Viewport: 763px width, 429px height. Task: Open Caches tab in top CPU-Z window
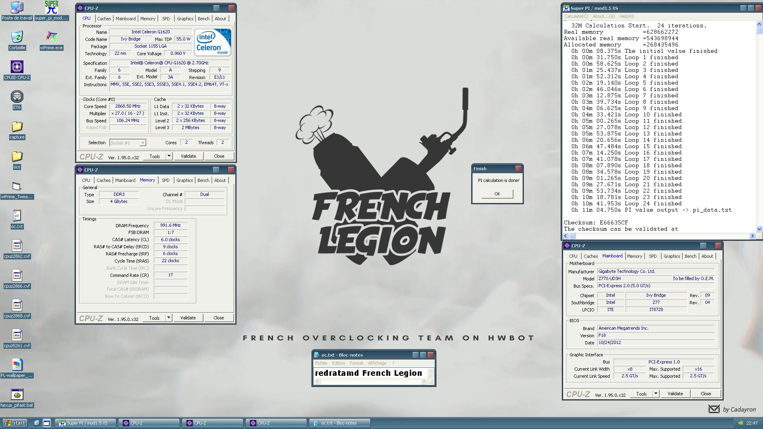pyautogui.click(x=104, y=19)
